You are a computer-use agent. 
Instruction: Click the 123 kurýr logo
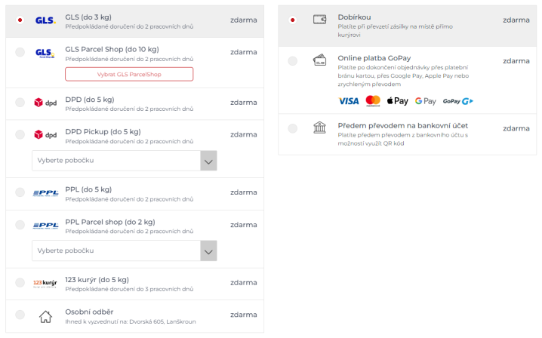(x=45, y=284)
